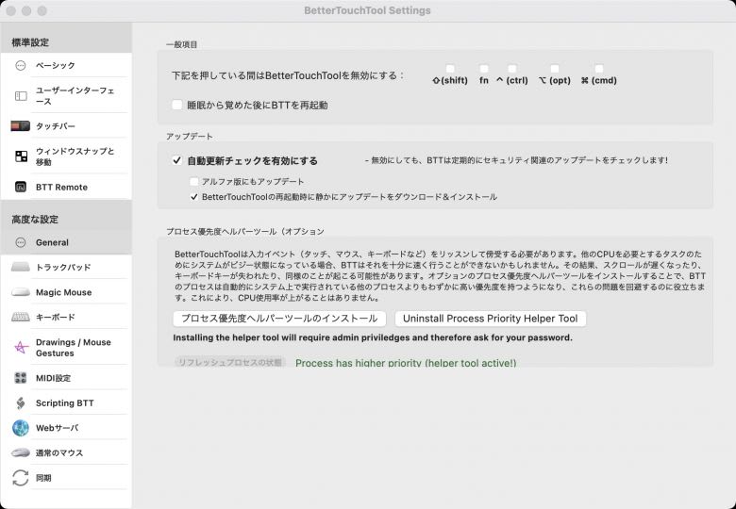Image resolution: width=736 pixels, height=509 pixels.
Task: Click the 高度な設定 section header
Action: 35,220
